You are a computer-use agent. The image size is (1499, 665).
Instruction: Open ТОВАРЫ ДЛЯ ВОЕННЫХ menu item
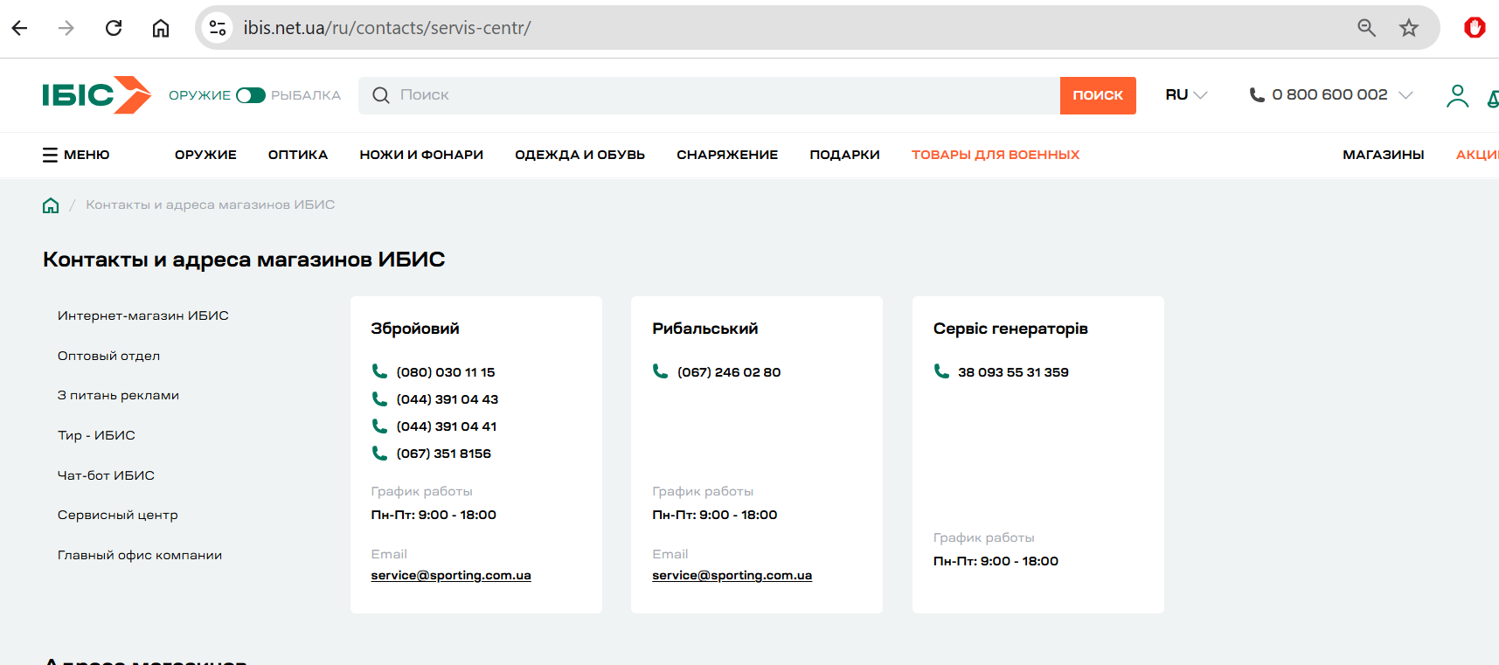[x=996, y=155]
